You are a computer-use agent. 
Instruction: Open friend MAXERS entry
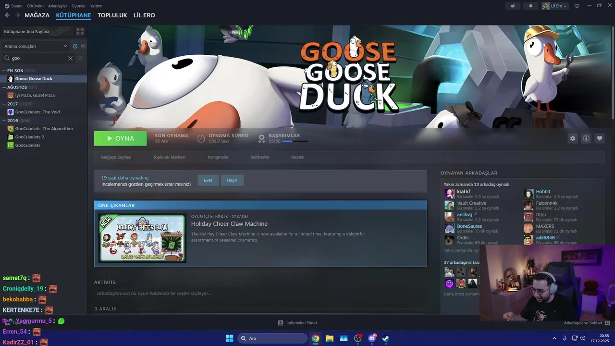click(x=551, y=228)
